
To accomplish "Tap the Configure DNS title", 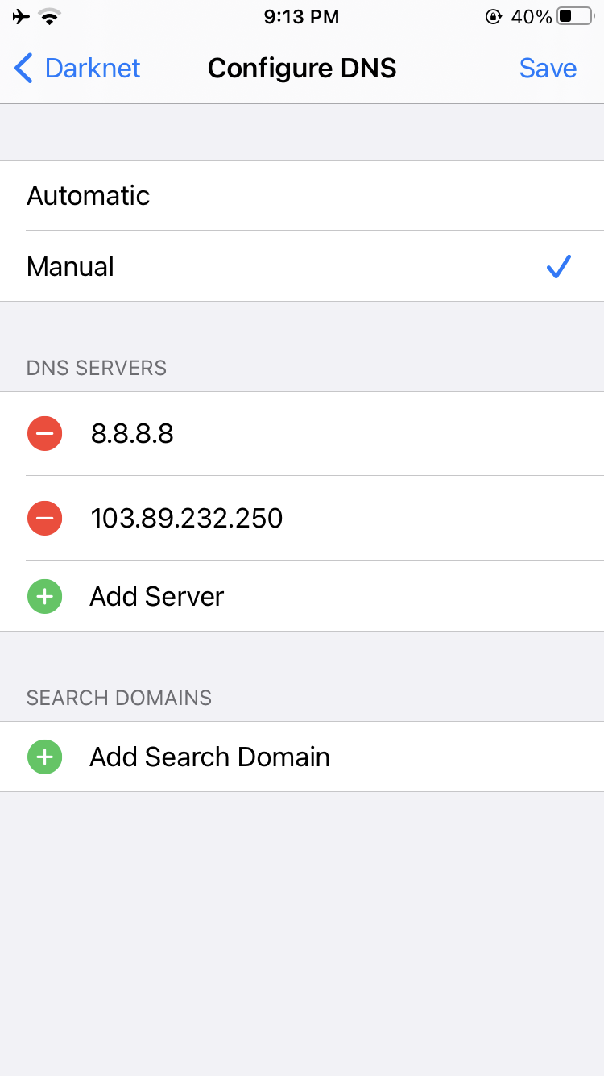I will point(302,69).
